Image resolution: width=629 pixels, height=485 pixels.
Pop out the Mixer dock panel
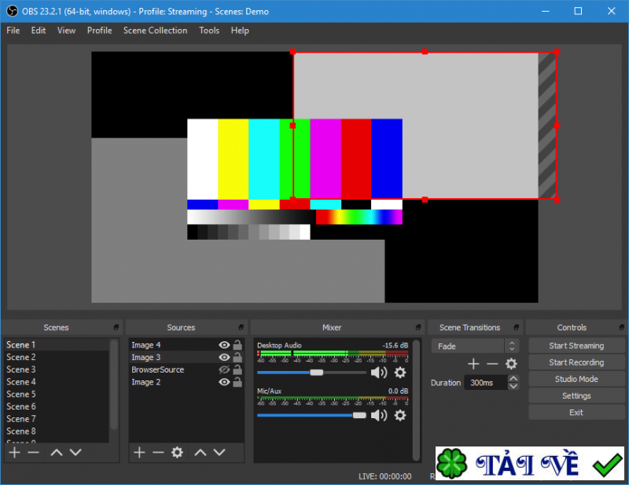[417, 327]
